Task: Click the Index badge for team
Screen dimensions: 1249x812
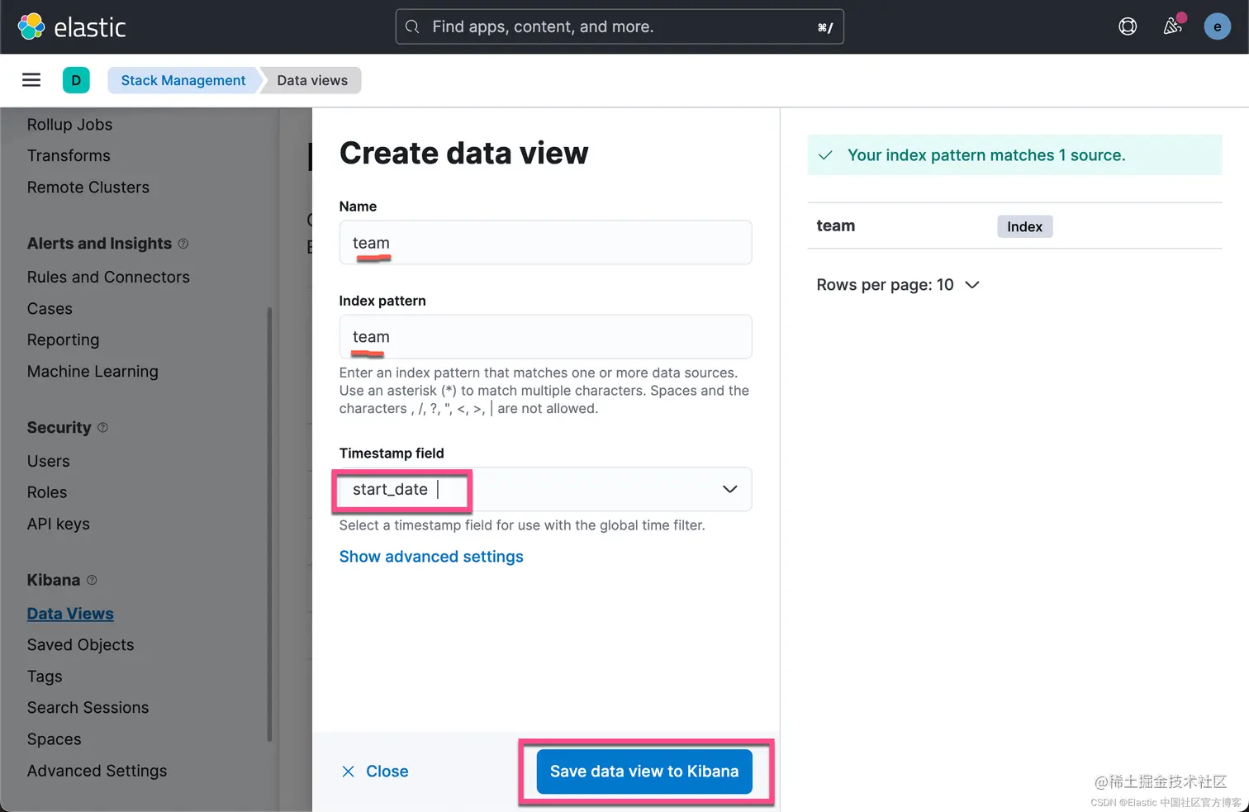Action: coord(1024,226)
